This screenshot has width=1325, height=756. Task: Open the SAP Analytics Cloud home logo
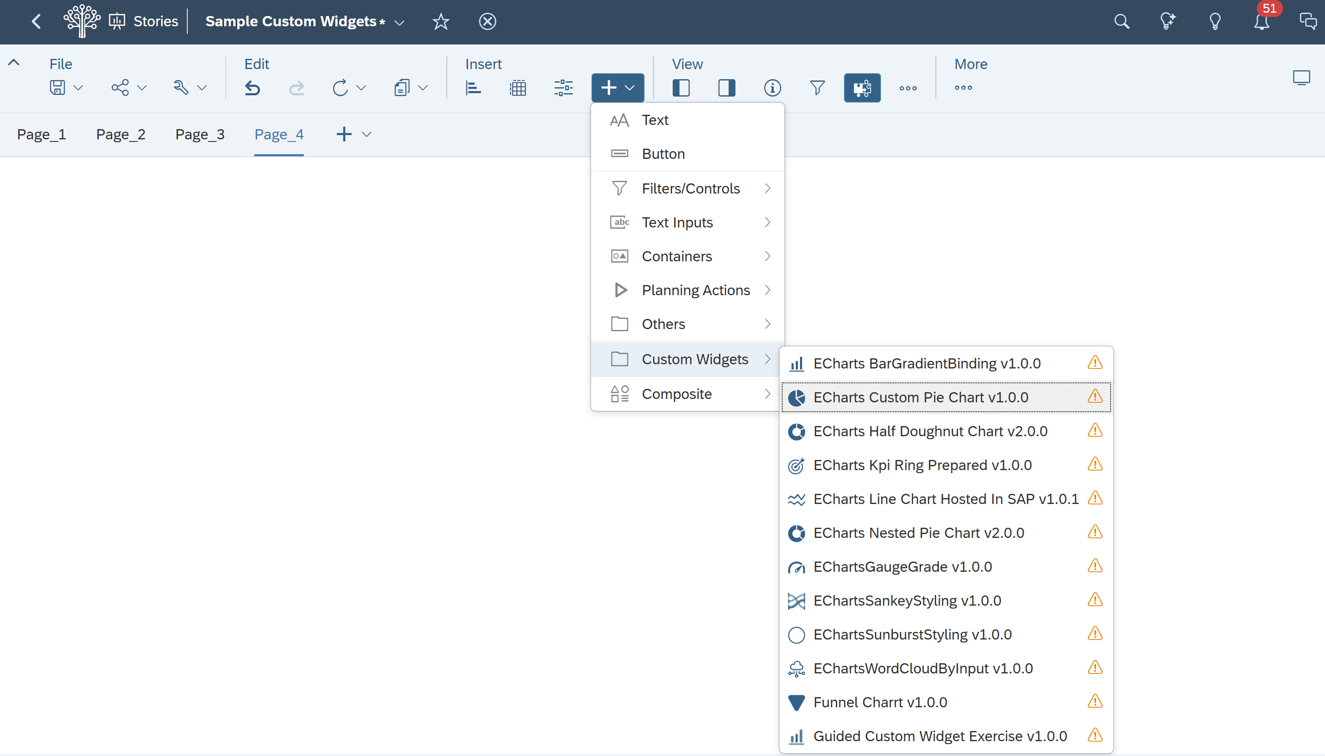(81, 21)
